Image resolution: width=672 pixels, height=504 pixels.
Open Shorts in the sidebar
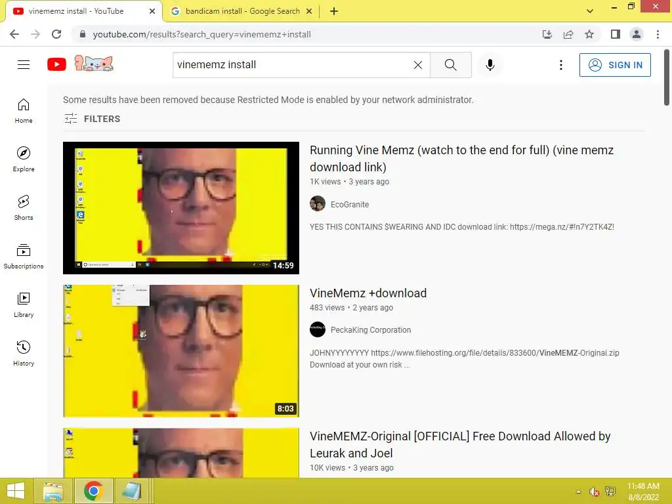24,207
